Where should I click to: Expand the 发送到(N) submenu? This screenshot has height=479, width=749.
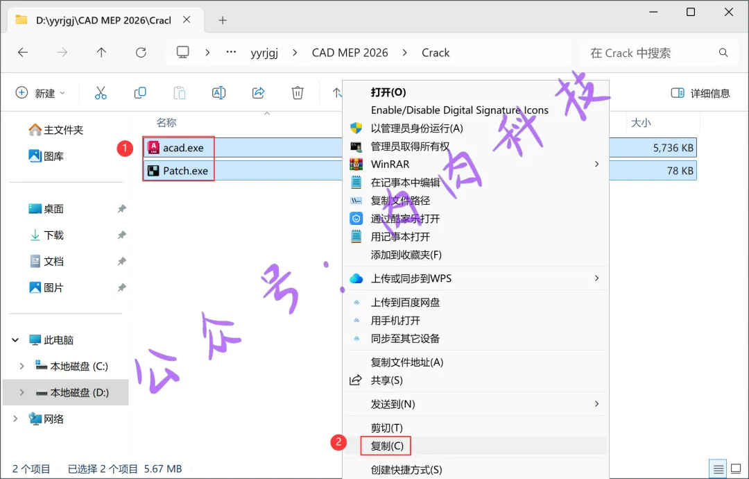pos(596,404)
